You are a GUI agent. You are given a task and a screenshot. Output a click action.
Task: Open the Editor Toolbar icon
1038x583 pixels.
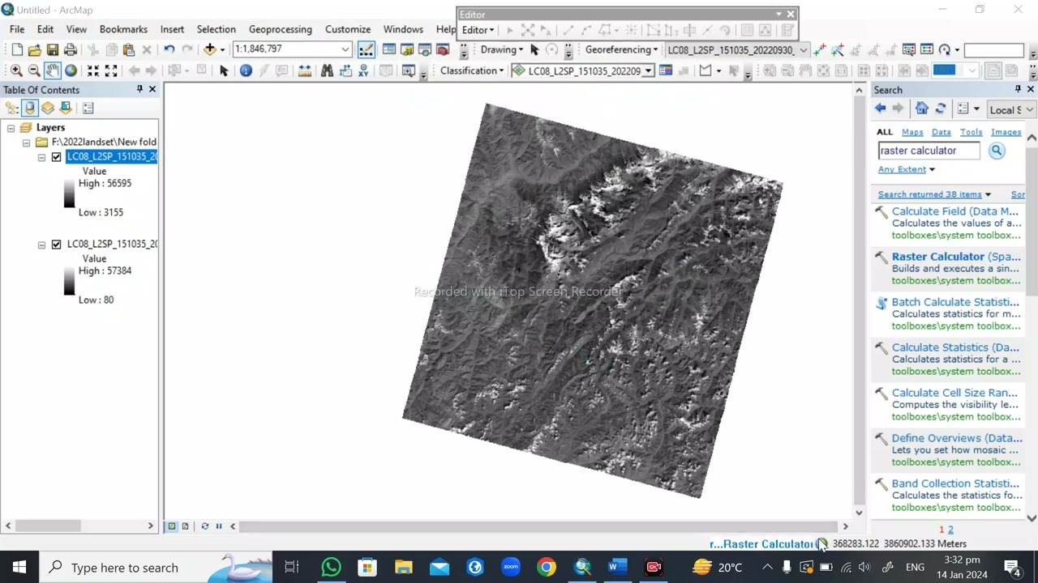[x=366, y=50]
